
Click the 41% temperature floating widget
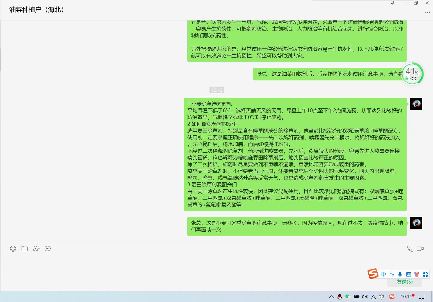pos(412,74)
